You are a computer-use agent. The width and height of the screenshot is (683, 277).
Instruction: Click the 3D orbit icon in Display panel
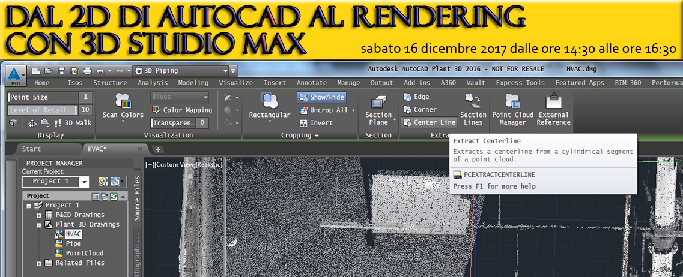click(32, 123)
